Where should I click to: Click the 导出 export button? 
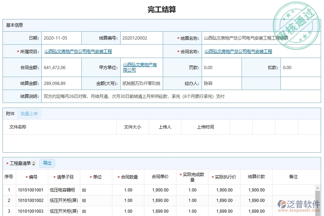click(x=47, y=163)
